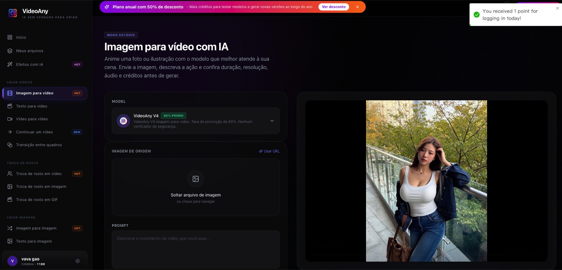This screenshot has height=270, width=562.
Task: Click the Início grid icon
Action: point(10,37)
